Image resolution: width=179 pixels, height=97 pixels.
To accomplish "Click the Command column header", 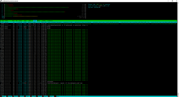I will click(50, 21).
